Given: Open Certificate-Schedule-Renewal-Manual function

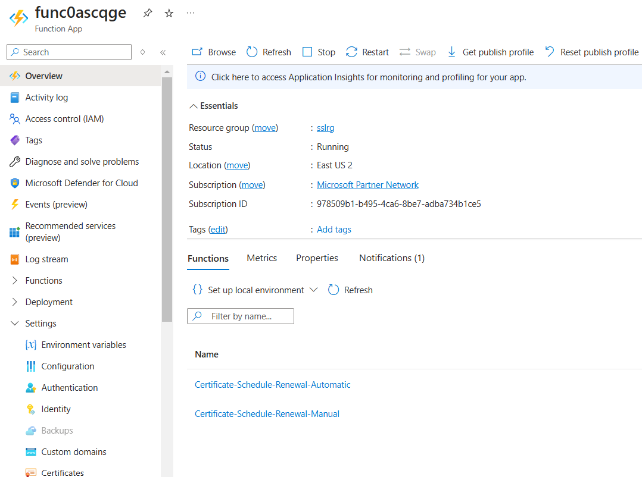Looking at the screenshot, I should (267, 413).
